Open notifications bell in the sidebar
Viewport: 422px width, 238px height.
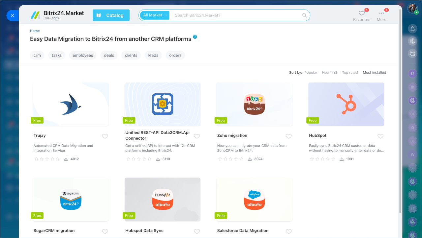[412, 29]
